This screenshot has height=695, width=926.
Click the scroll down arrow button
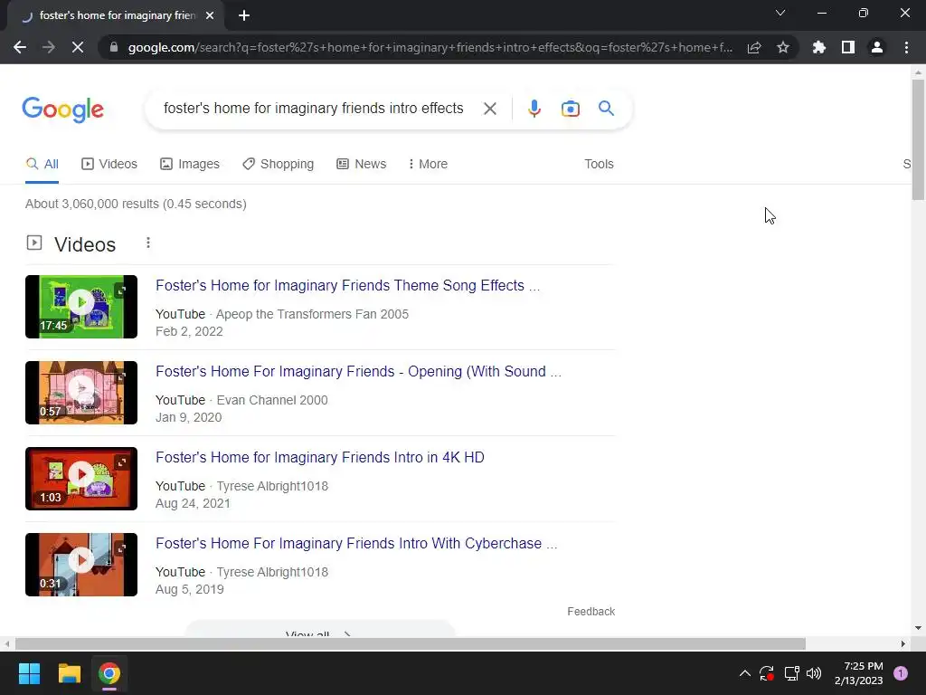coord(919,628)
